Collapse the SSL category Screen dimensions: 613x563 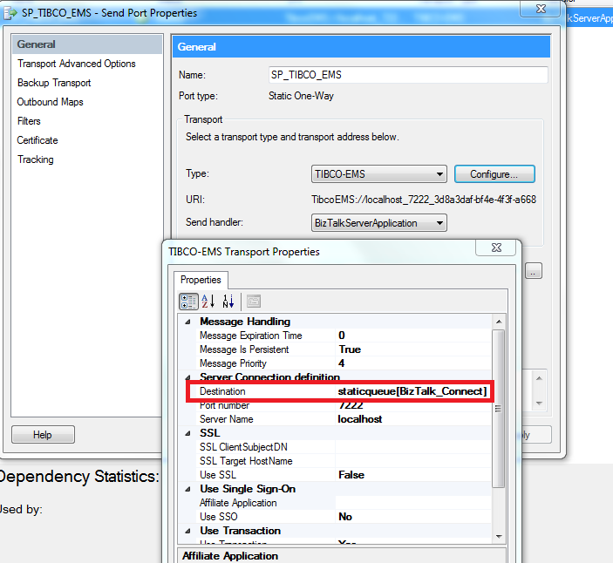click(x=188, y=433)
